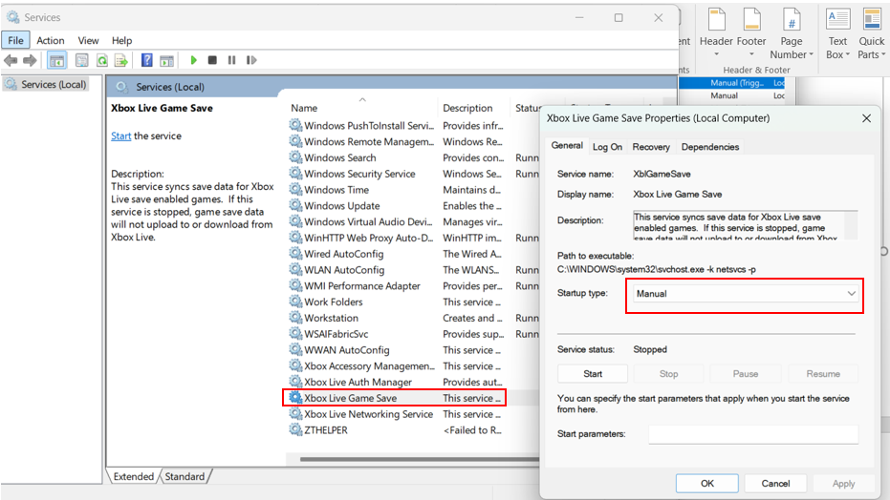Image resolution: width=890 pixels, height=500 pixels.
Task: Click the Description box scrollbar in dialog
Action: [x=850, y=225]
